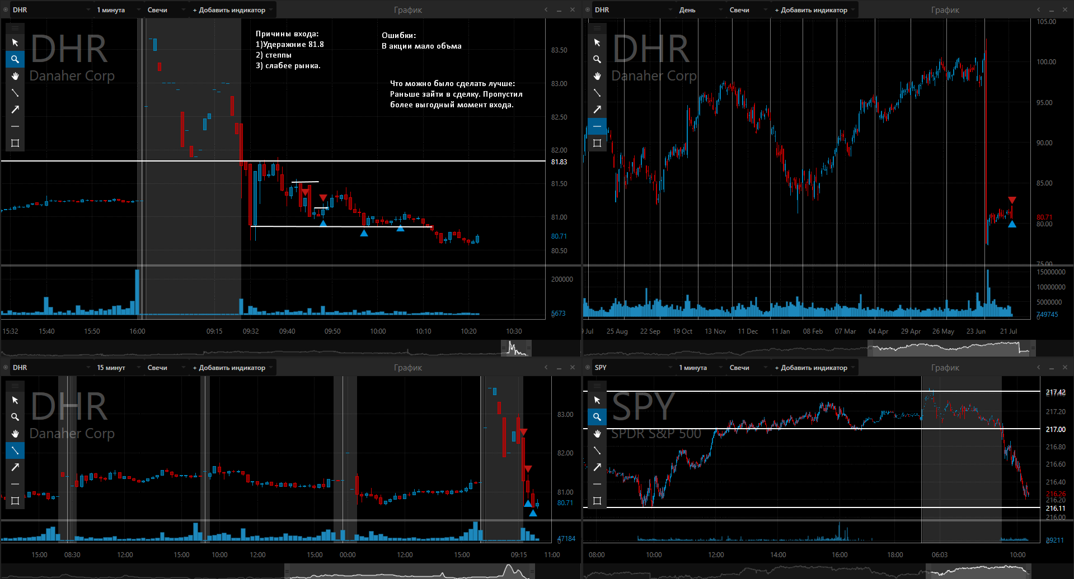
Task: Select the cursor tool in DHR 1-minute chart
Action: tap(15, 42)
